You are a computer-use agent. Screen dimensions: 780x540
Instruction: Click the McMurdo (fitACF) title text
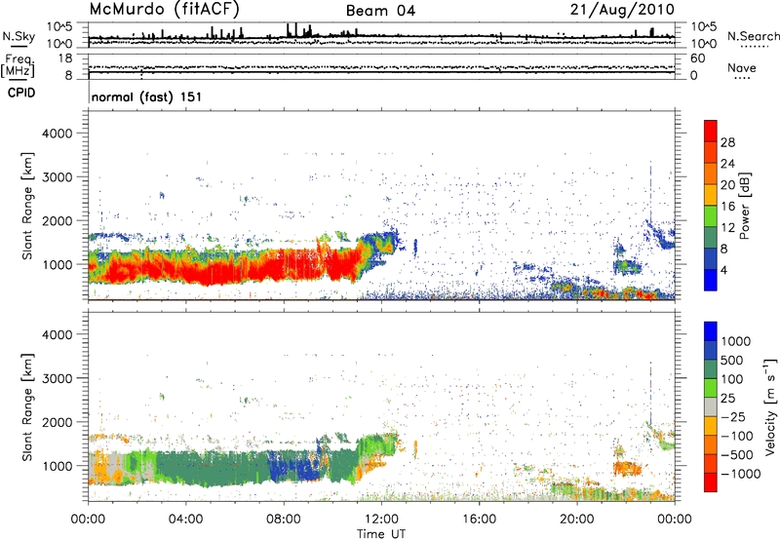point(164,10)
